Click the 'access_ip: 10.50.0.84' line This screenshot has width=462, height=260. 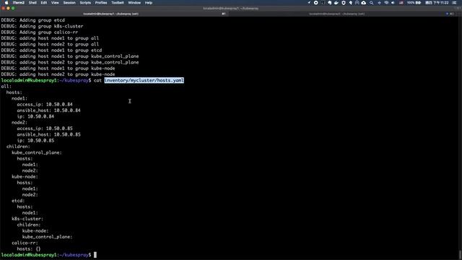pos(45,104)
